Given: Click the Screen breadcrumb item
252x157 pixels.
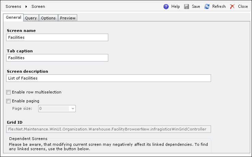Looking at the screenshot, I should pos(38,6).
